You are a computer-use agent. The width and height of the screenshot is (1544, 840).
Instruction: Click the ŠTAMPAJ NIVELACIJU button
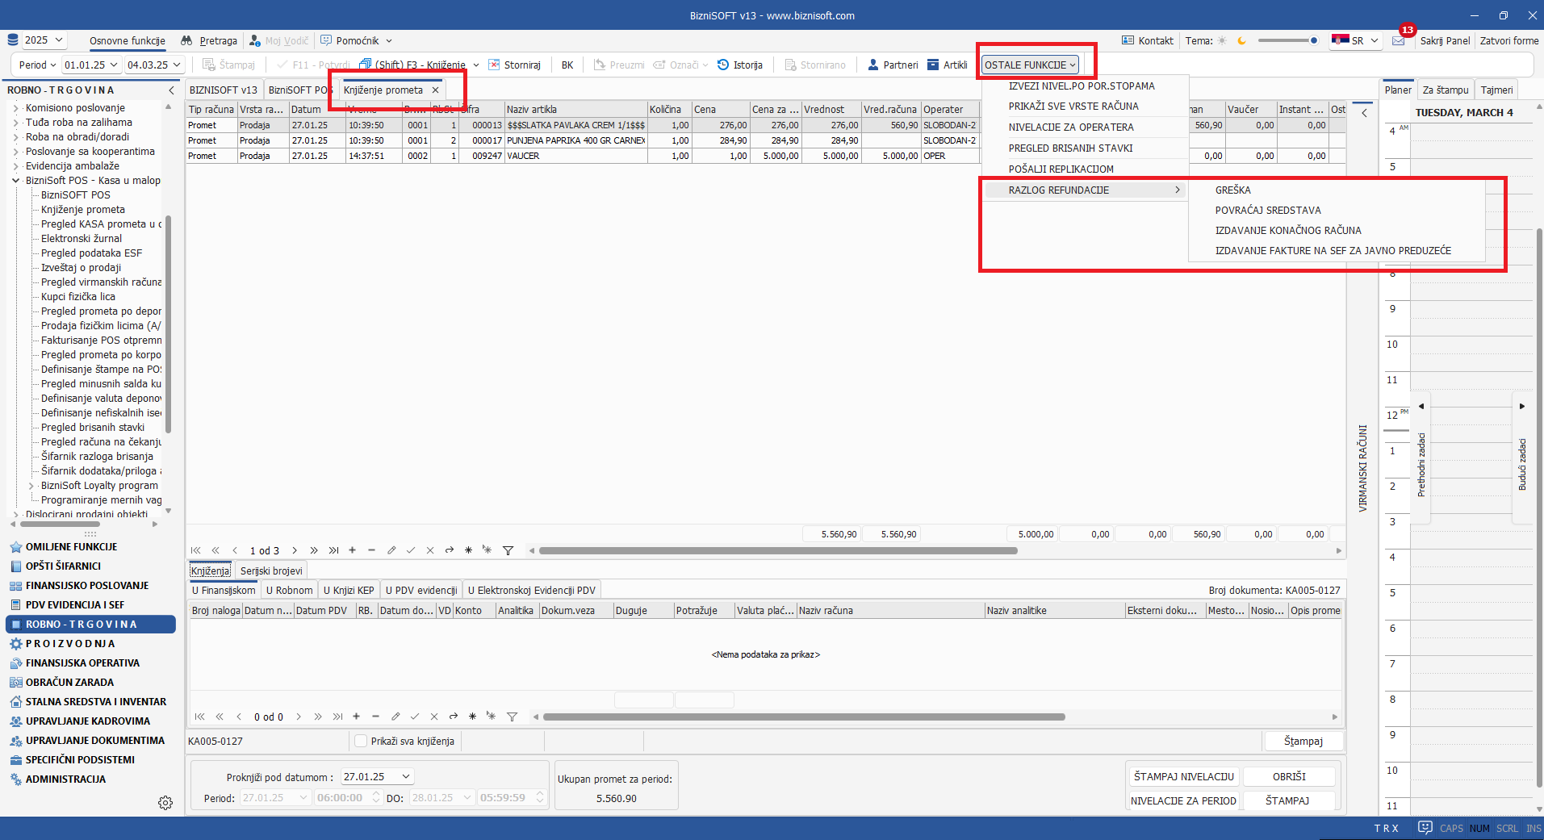pyautogui.click(x=1183, y=776)
